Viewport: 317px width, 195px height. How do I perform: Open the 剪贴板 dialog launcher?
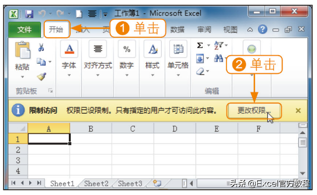50,91
